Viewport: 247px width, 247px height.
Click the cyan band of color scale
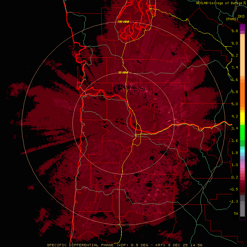point(242,151)
